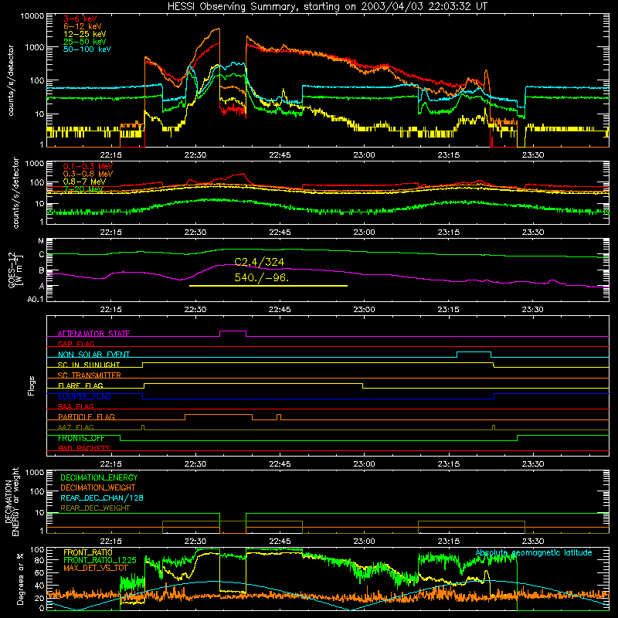Image resolution: width=618 pixels, height=618 pixels.
Task: Select the SC_TRANSMITTER flag label
Action: pyautogui.click(x=90, y=375)
